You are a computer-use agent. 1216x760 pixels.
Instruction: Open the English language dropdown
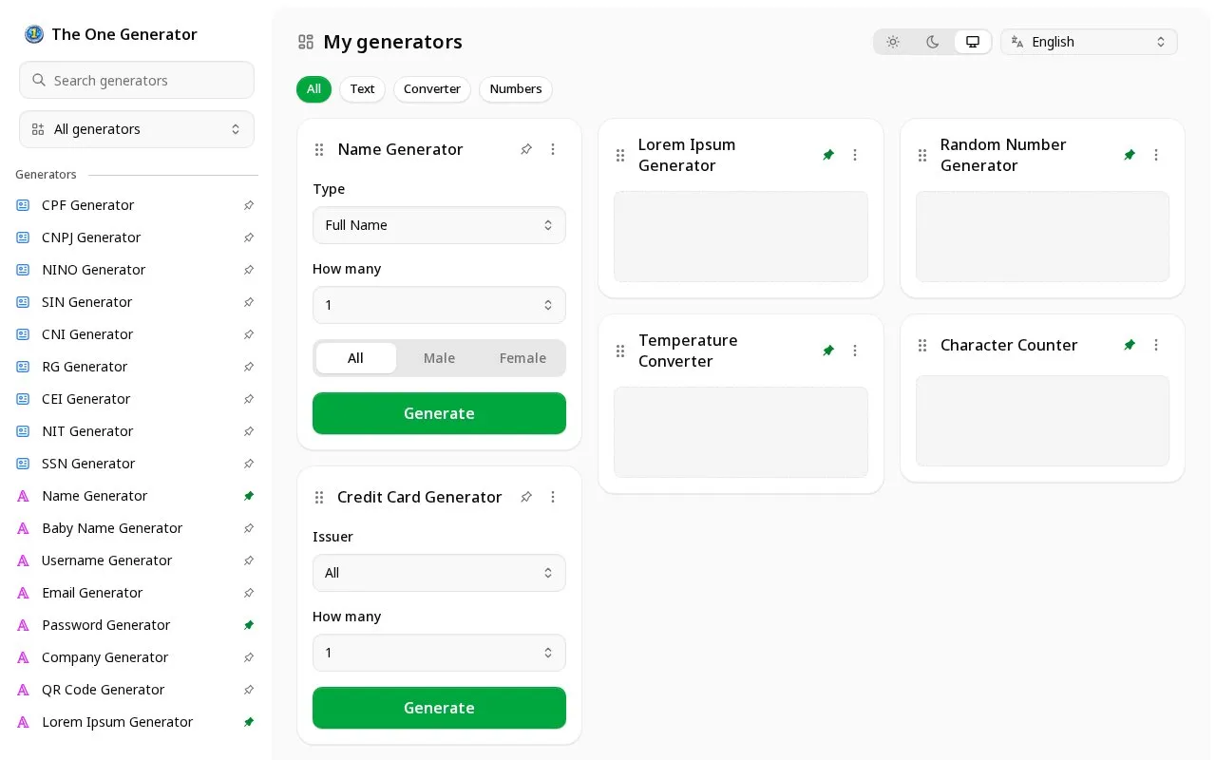coord(1089,42)
